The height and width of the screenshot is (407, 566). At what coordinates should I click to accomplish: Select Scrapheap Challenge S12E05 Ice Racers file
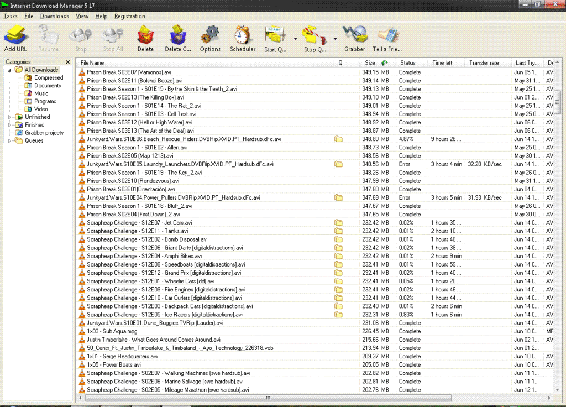click(165, 315)
